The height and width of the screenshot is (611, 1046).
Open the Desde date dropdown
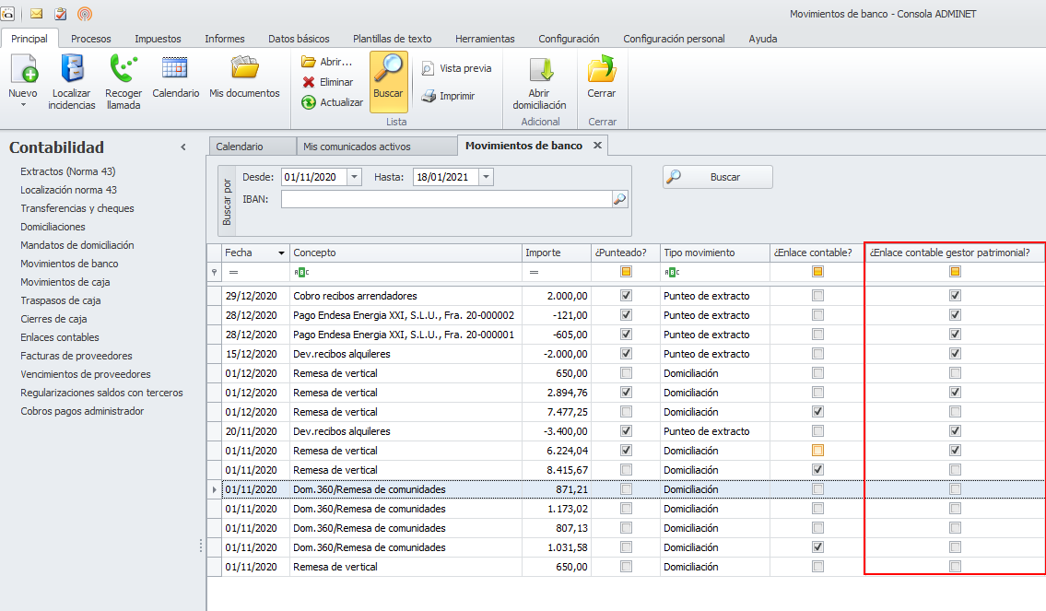[355, 177]
